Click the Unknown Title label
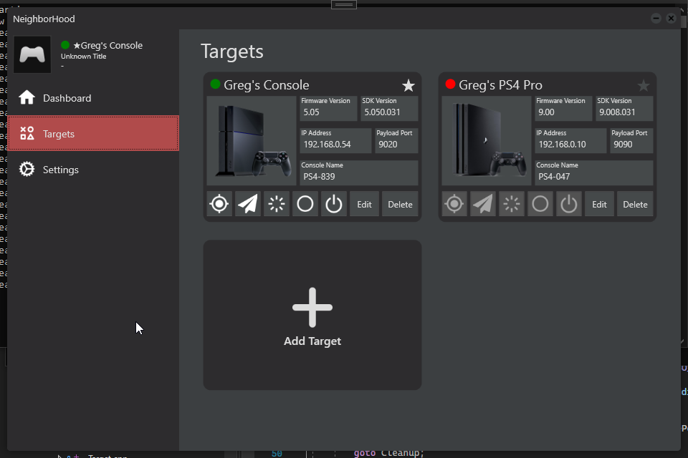The width and height of the screenshot is (688, 458). 83,56
